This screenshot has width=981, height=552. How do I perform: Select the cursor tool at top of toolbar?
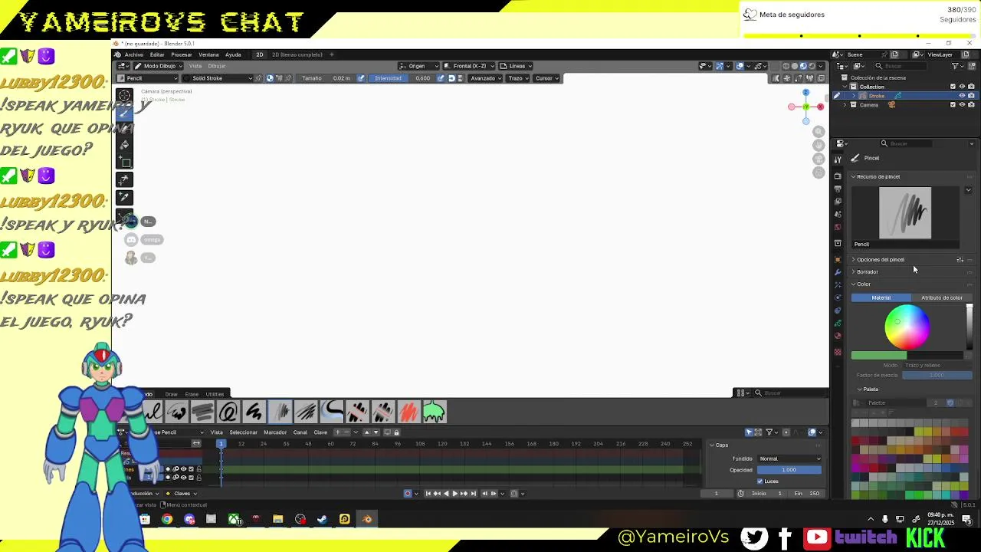click(125, 95)
